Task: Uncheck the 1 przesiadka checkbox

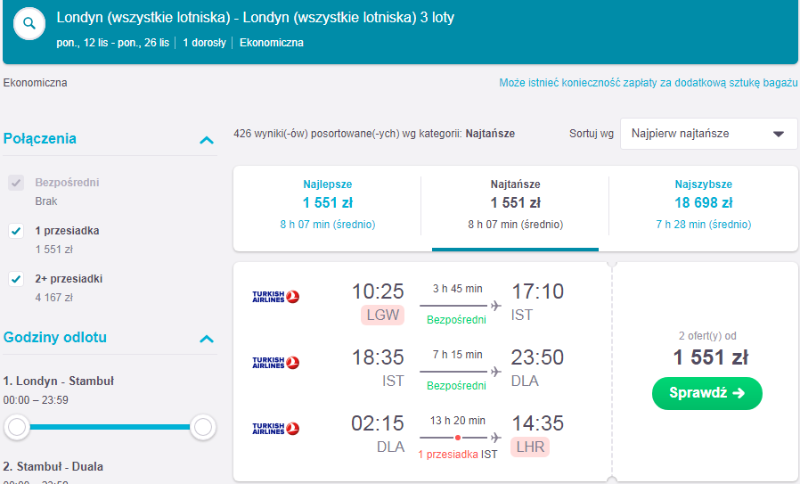Action: click(16, 231)
